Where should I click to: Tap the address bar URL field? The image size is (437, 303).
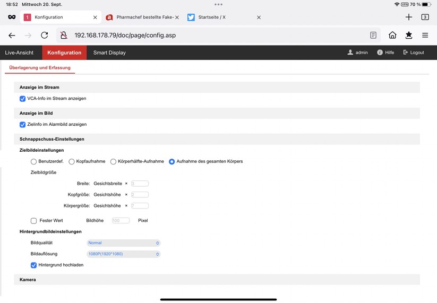pyautogui.click(x=212, y=35)
